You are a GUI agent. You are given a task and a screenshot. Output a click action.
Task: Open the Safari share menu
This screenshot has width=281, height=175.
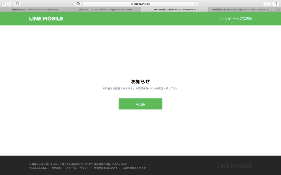tap(267, 4)
